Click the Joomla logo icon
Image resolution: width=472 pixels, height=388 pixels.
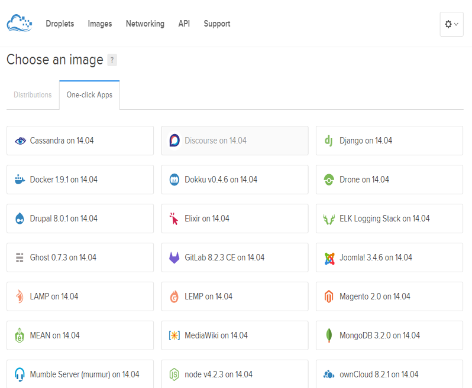[329, 259]
